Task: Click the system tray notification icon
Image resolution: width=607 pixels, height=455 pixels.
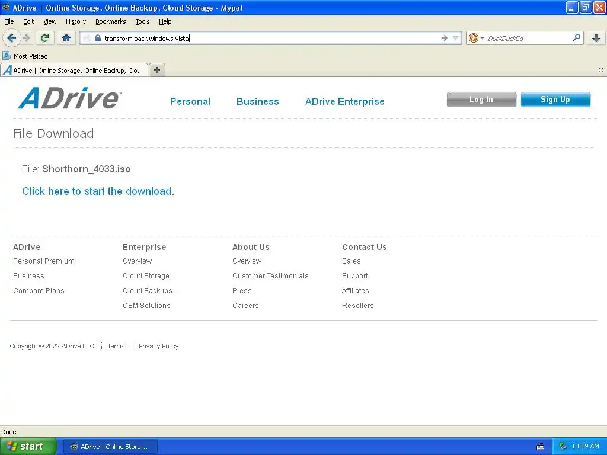Action: click(563, 447)
